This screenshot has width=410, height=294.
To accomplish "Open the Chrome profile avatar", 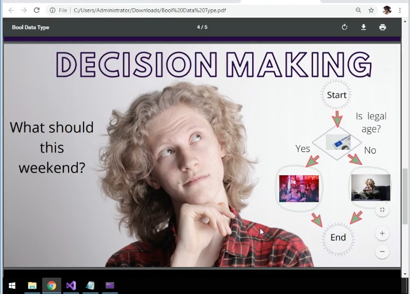I will tap(387, 10).
